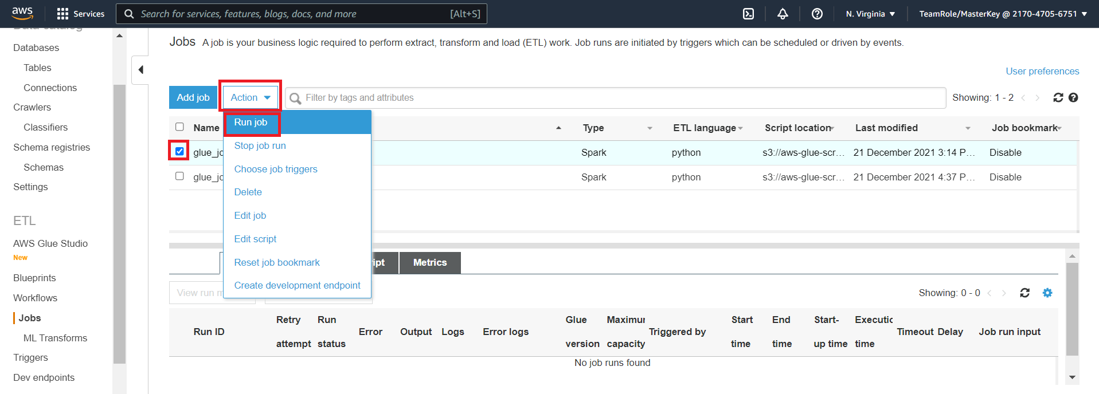Switch to the Metrics tab
The height and width of the screenshot is (394, 1099).
430,262
